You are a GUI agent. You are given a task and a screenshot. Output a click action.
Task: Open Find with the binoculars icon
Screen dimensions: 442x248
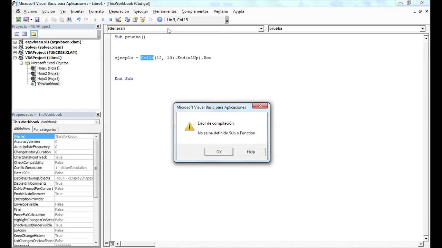69,20
